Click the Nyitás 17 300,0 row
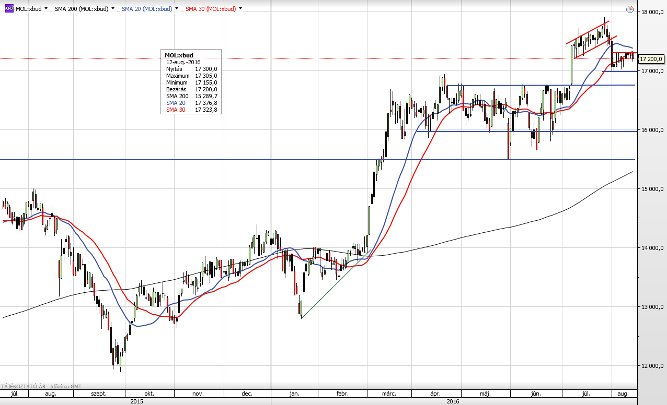This screenshot has width=667, height=405. pyautogui.click(x=191, y=69)
